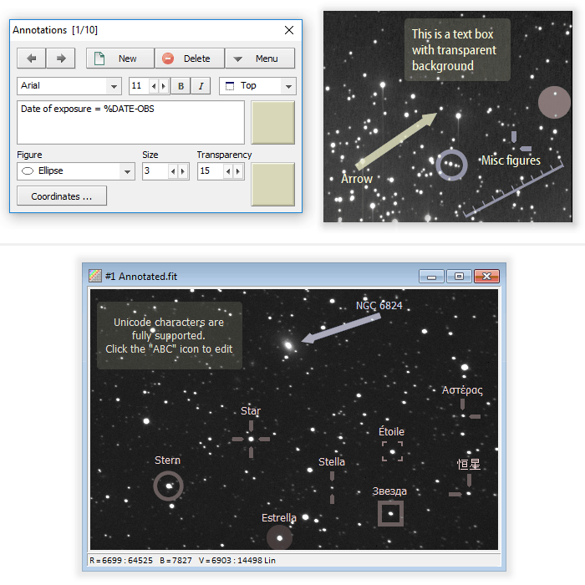Decrease the Transparency value

227,171
